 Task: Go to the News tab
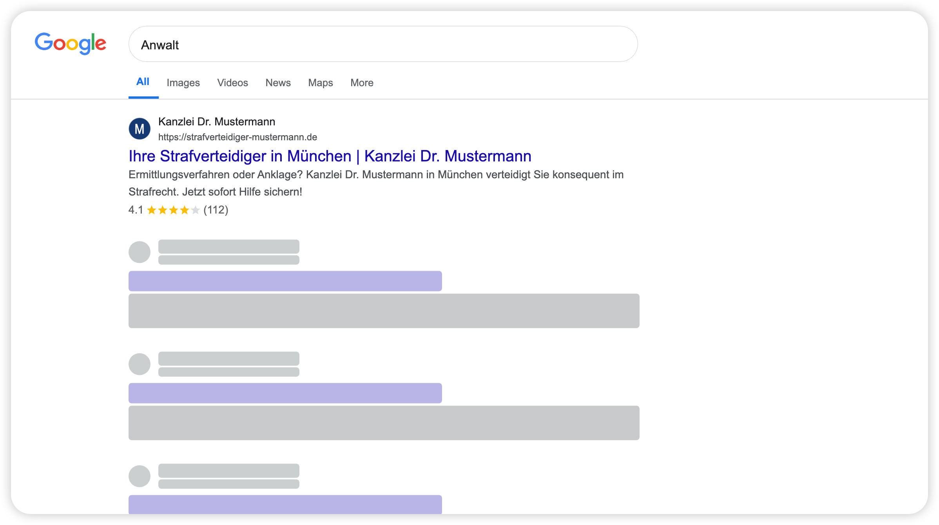click(278, 83)
